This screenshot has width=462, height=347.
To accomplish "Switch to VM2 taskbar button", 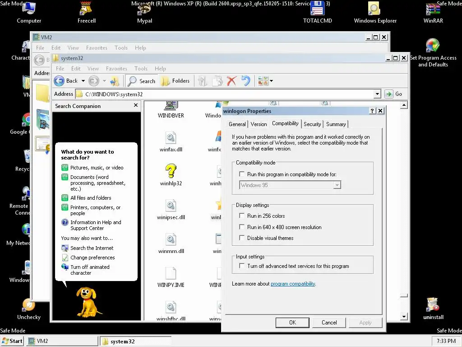I will [62, 341].
